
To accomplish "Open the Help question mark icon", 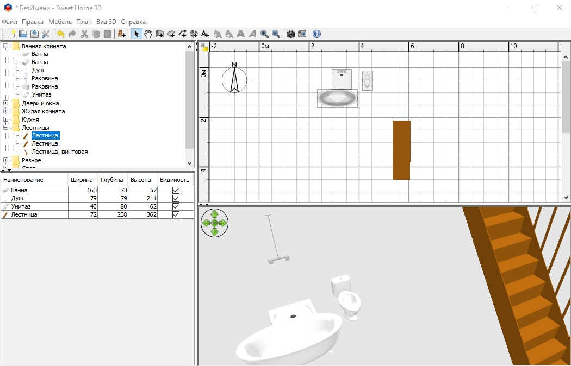I will click(316, 34).
